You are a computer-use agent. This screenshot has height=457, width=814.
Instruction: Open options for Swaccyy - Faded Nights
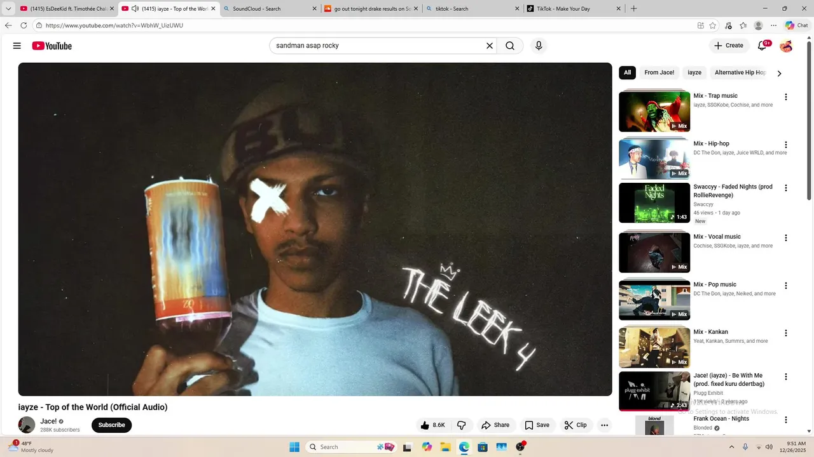click(786, 188)
